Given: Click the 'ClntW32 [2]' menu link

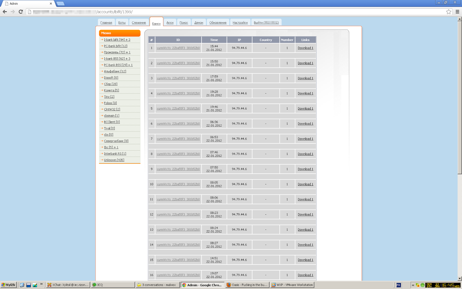Looking at the screenshot, I should (x=112, y=110).
